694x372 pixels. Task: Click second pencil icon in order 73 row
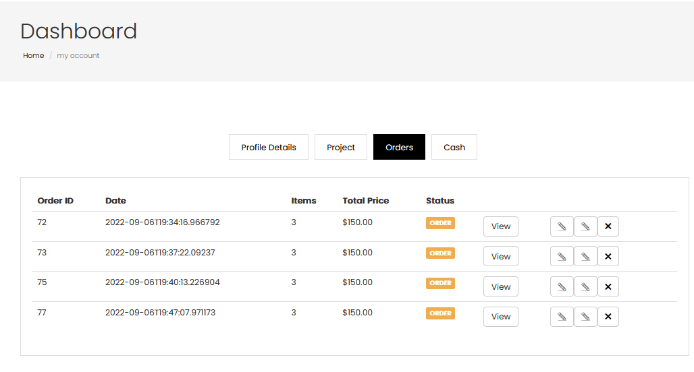pos(585,256)
